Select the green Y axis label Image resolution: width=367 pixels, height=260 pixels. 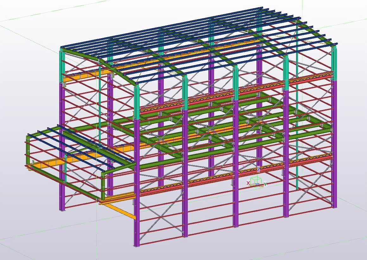(x=265, y=184)
